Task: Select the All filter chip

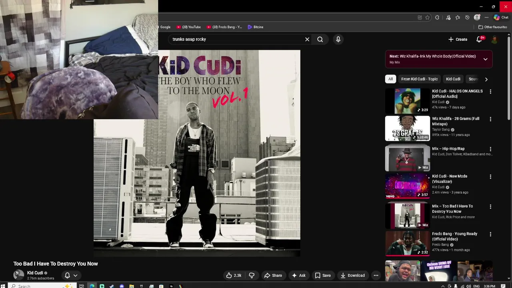Action: click(390, 79)
